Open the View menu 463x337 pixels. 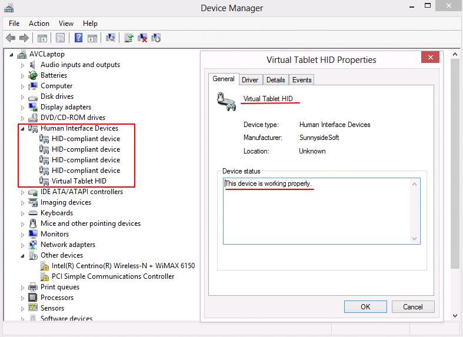pyautogui.click(x=66, y=24)
